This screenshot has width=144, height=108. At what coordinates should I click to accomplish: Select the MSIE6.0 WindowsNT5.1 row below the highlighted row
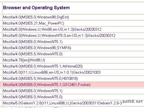pos(73,91)
